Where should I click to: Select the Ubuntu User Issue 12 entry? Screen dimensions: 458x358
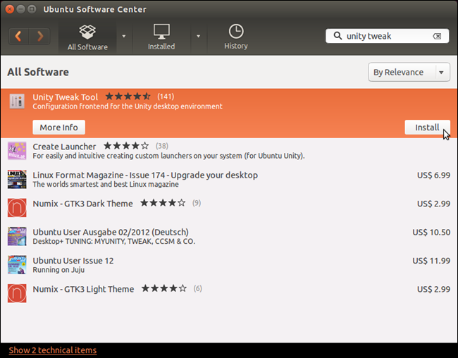tap(229, 265)
